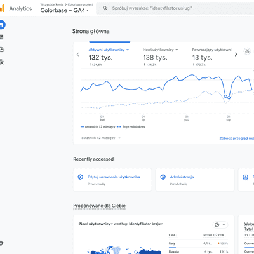Viewport: 254px width, 254px height.
Task: Click Poprzedni okres legend entry
Action: coord(131,127)
